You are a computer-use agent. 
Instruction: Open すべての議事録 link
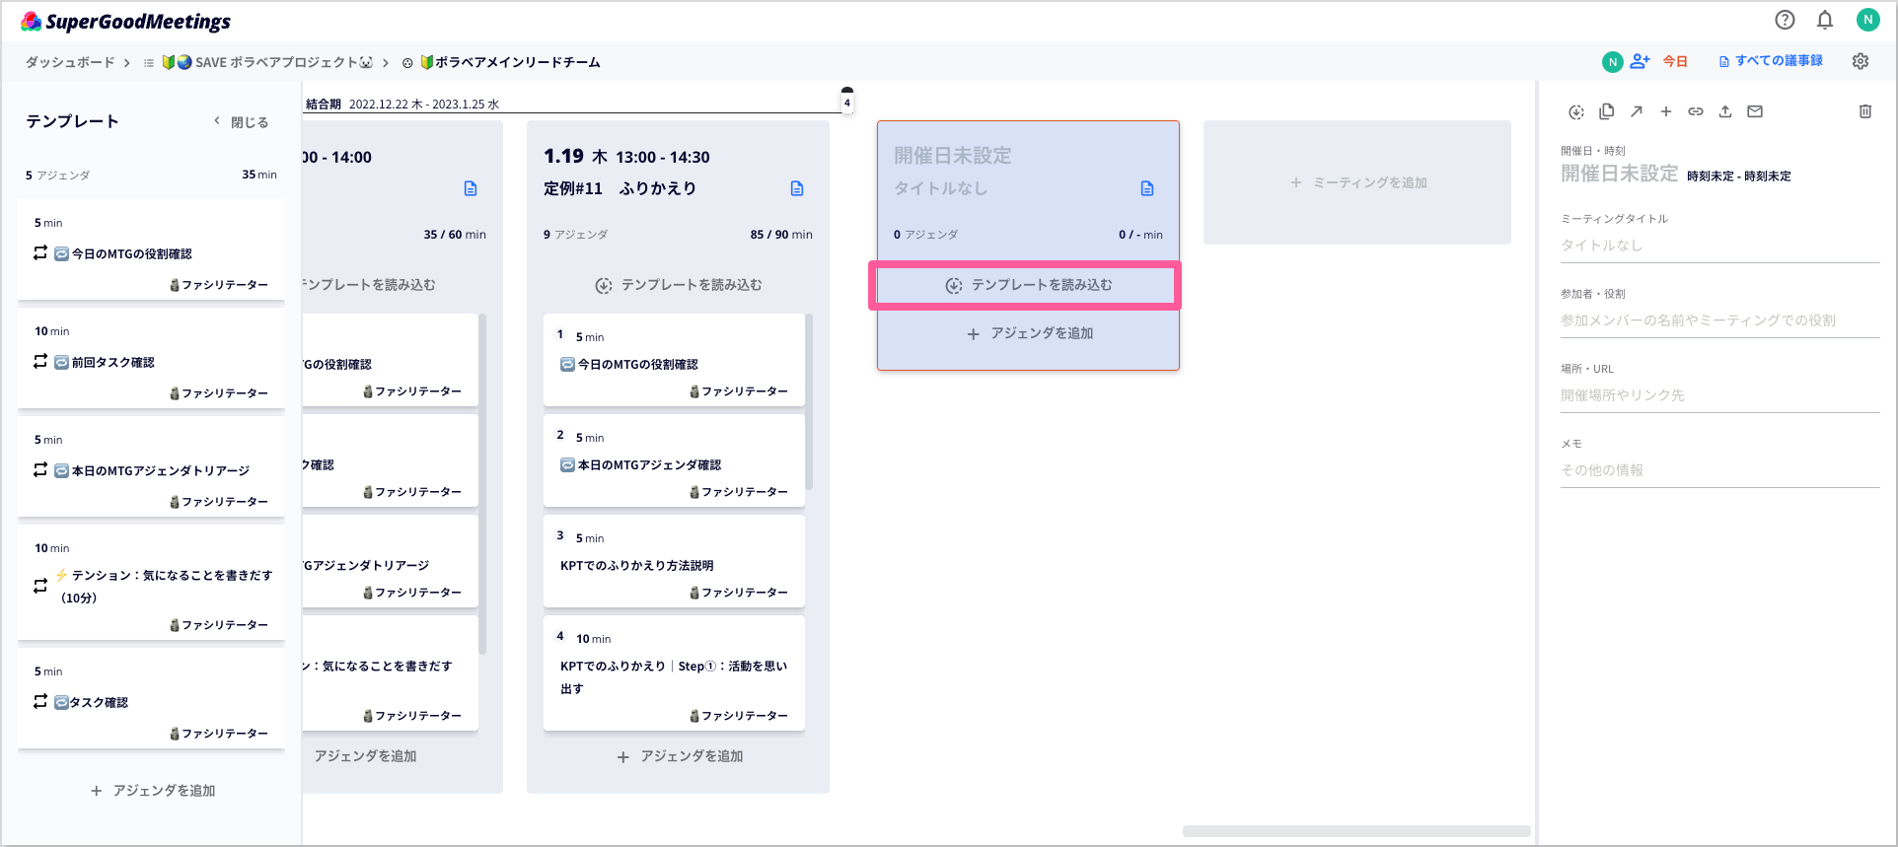(1771, 61)
